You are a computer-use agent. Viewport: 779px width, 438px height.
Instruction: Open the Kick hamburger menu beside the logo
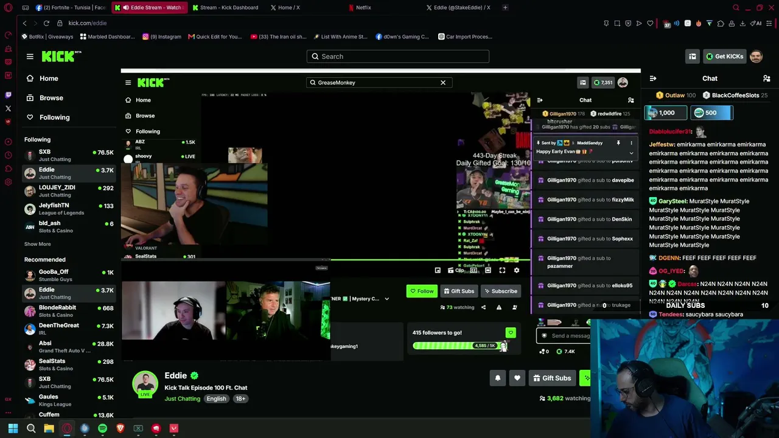pos(30,57)
